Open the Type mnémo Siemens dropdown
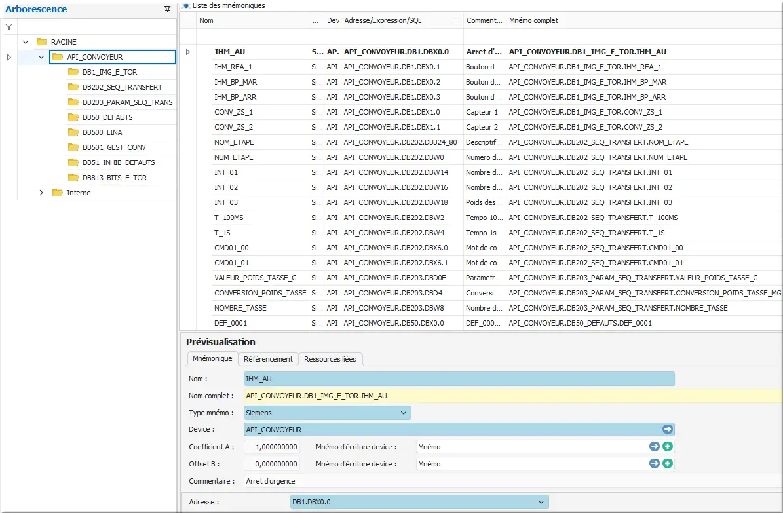The height and width of the screenshot is (513, 783). (404, 413)
